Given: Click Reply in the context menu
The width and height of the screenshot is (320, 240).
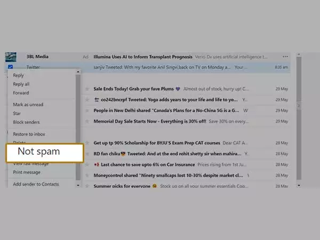Looking at the screenshot, I should point(18,75).
